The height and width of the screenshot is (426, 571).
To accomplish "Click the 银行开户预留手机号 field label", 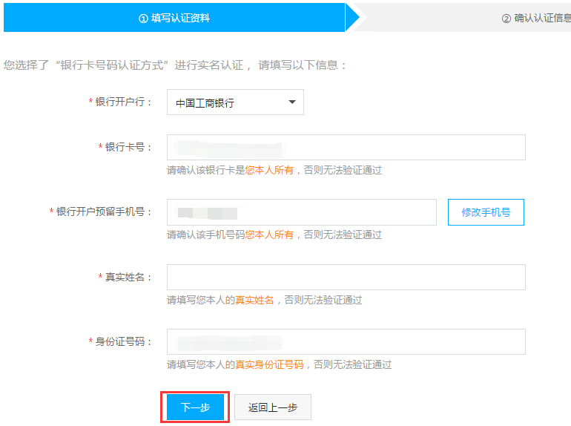I will [x=104, y=212].
